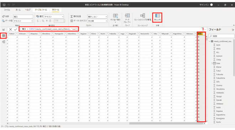The height and width of the screenshot is (130, 235).
Task: Click the Save icon in title bar
Action: click(x=4, y=5)
